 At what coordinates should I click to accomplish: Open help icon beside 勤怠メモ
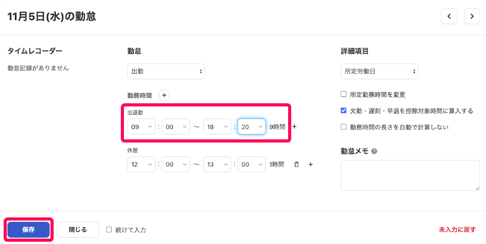374,151
